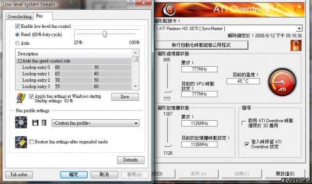The image size is (312, 184).
Task: Click the greyed 套用(A) button in the Low-level system tweaks dialog
Action: point(135,175)
